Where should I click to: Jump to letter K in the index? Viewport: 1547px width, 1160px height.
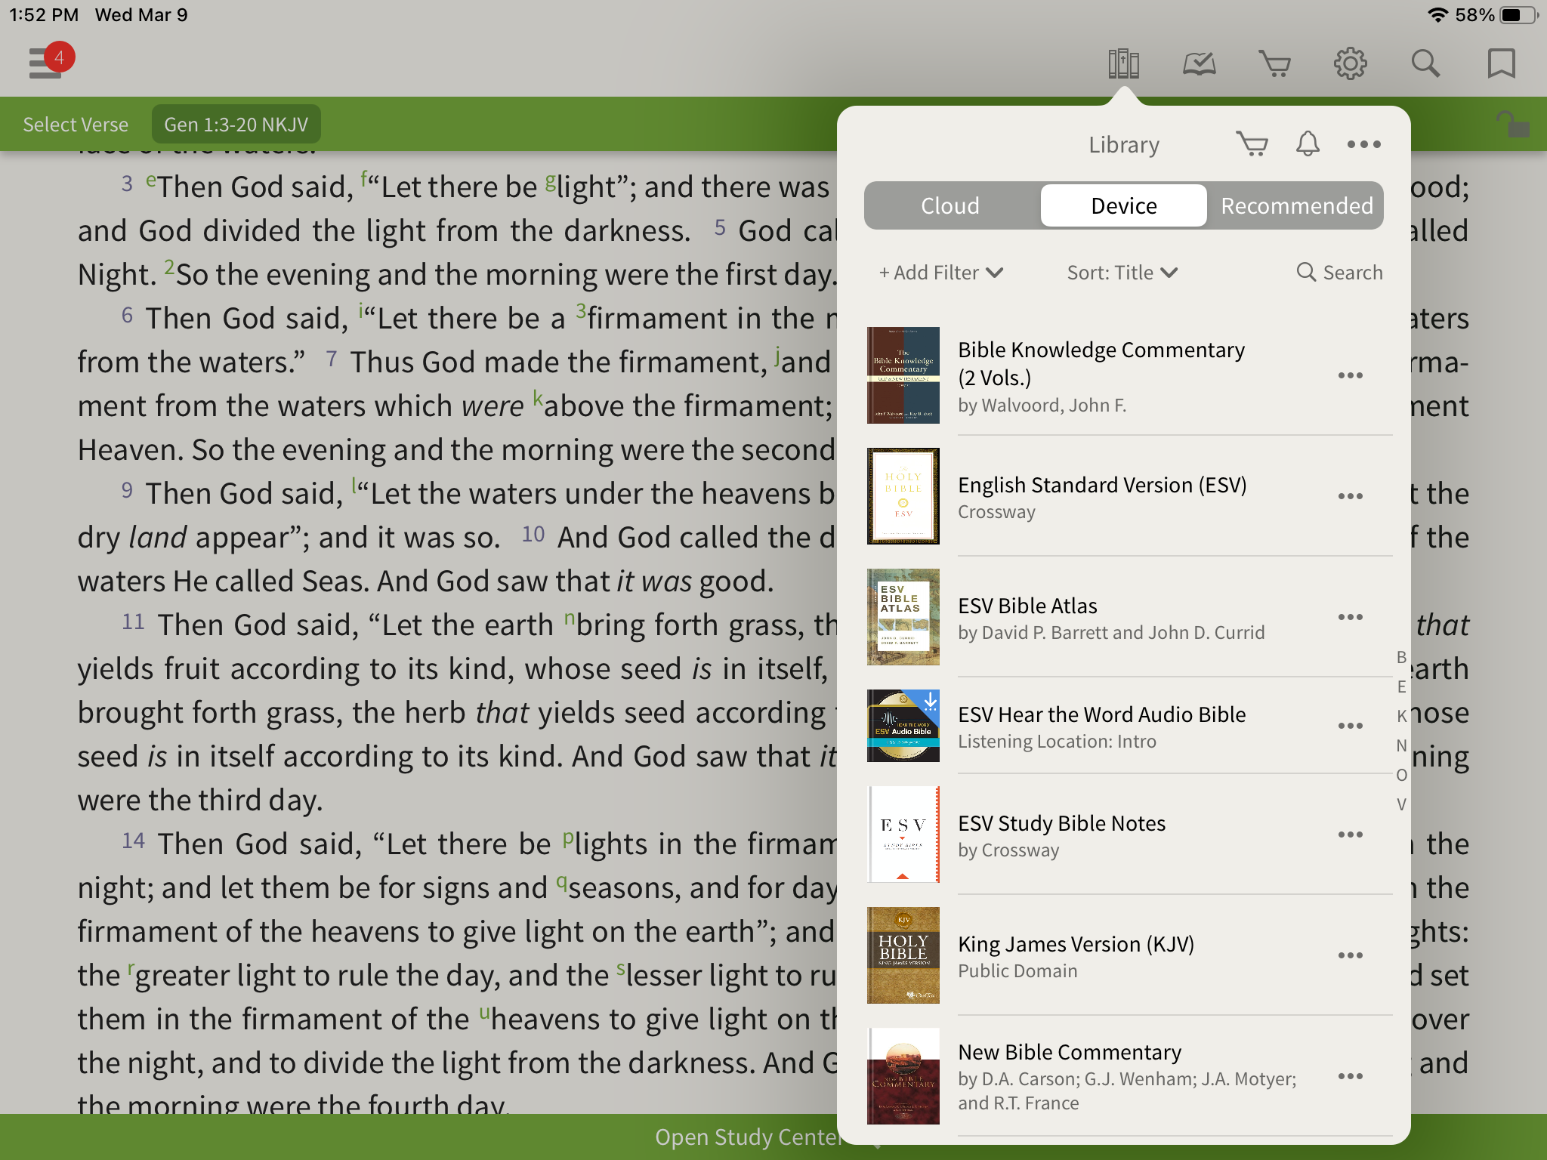[1401, 716]
